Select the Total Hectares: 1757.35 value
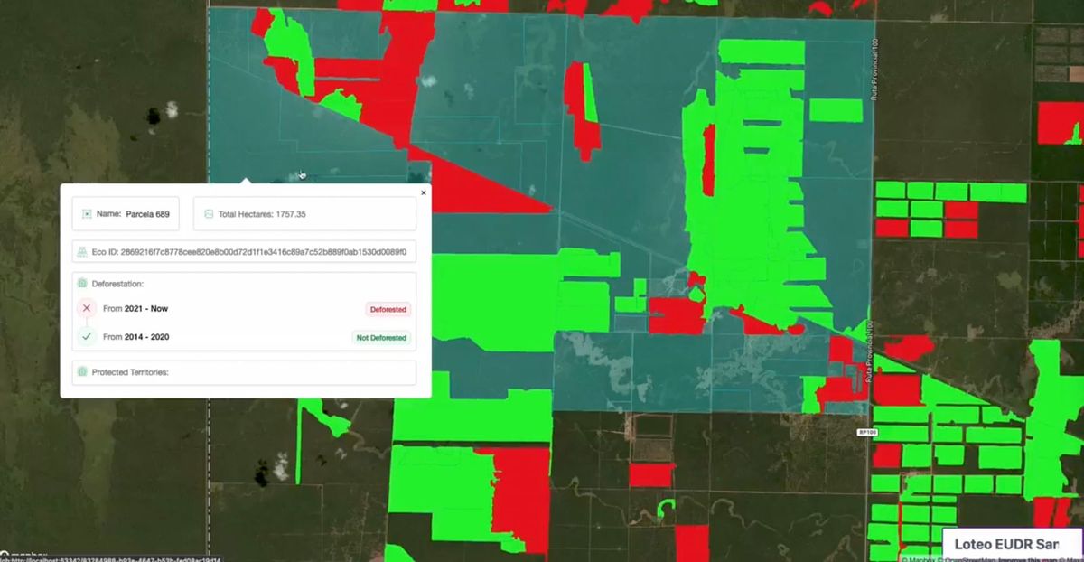The width and height of the screenshot is (1084, 562). [262, 214]
